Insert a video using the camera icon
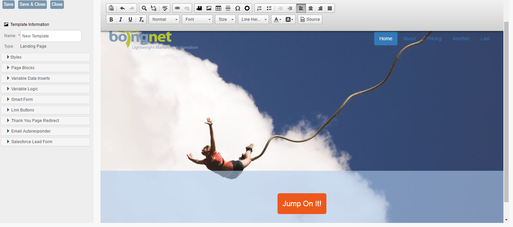Image resolution: width=513 pixels, height=227 pixels. (x=199, y=8)
